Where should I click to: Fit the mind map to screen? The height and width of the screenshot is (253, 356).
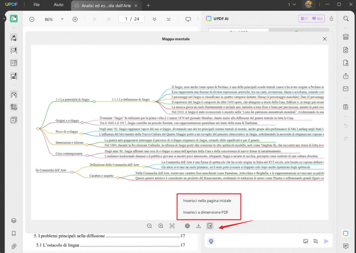pyautogui.click(x=172, y=226)
